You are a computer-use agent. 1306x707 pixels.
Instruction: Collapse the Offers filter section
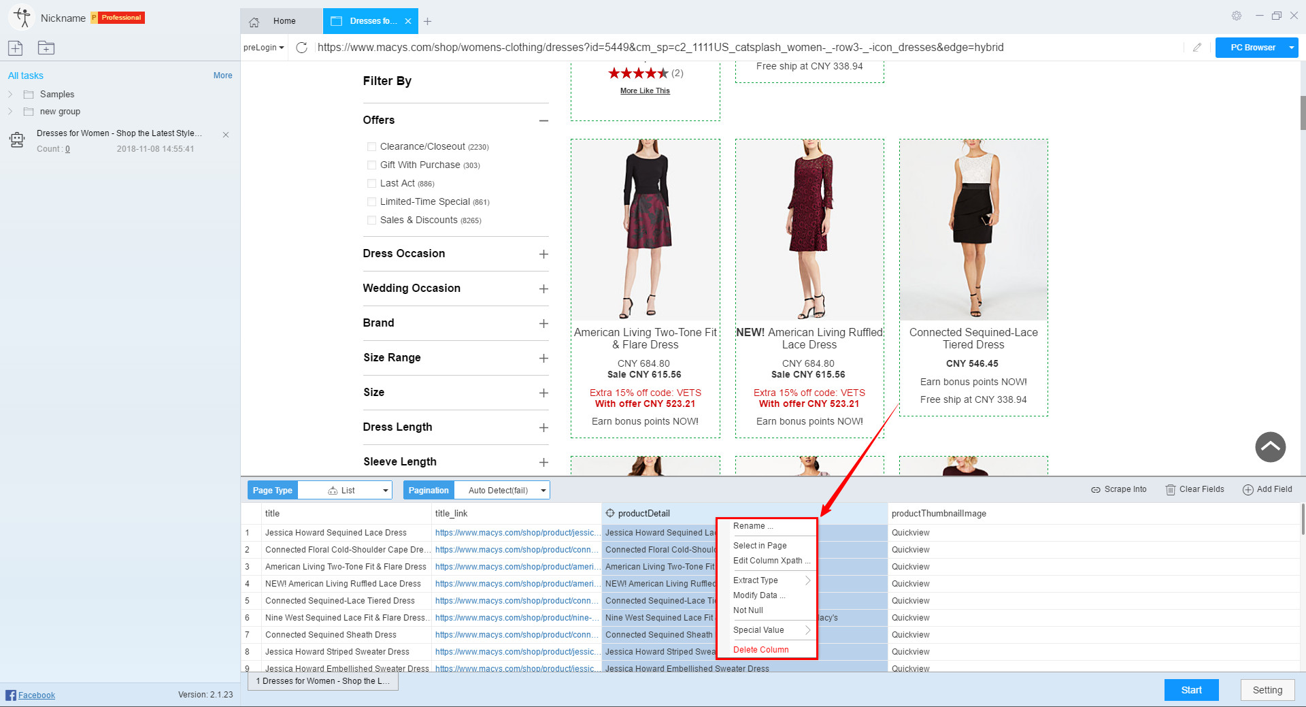543,120
